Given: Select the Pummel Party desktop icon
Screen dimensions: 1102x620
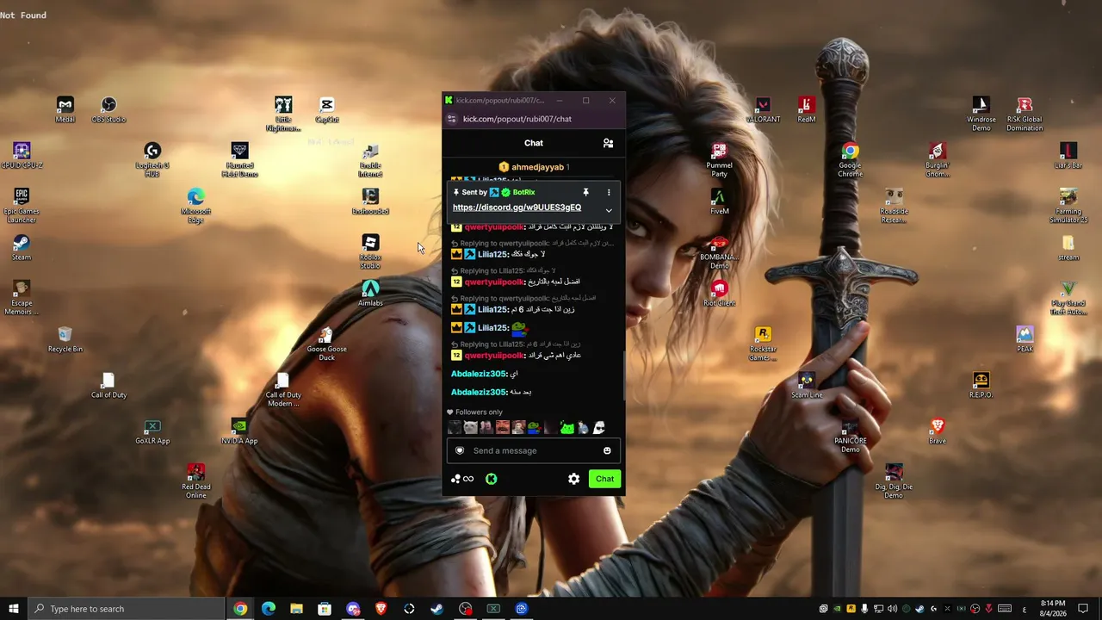Looking at the screenshot, I should pyautogui.click(x=719, y=160).
